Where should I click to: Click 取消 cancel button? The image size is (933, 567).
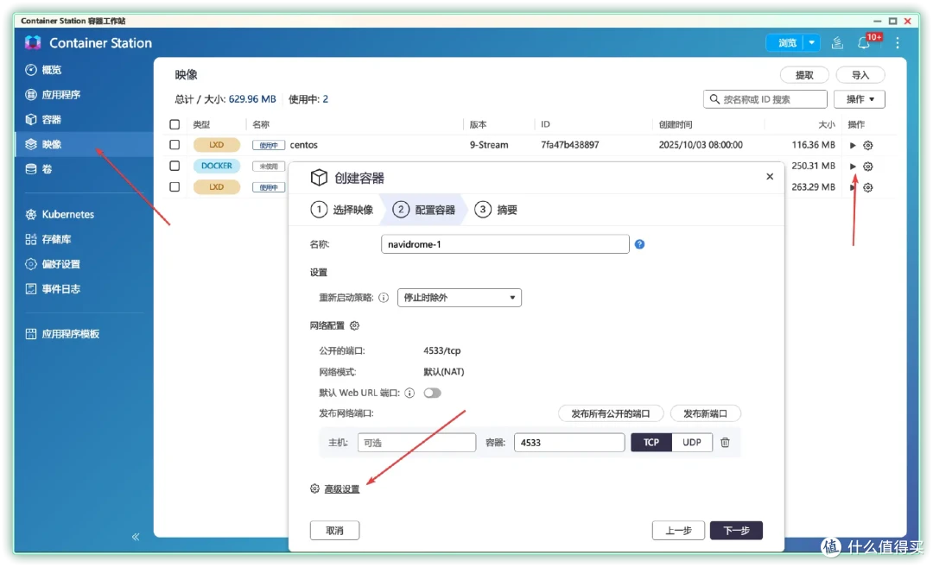[334, 530]
